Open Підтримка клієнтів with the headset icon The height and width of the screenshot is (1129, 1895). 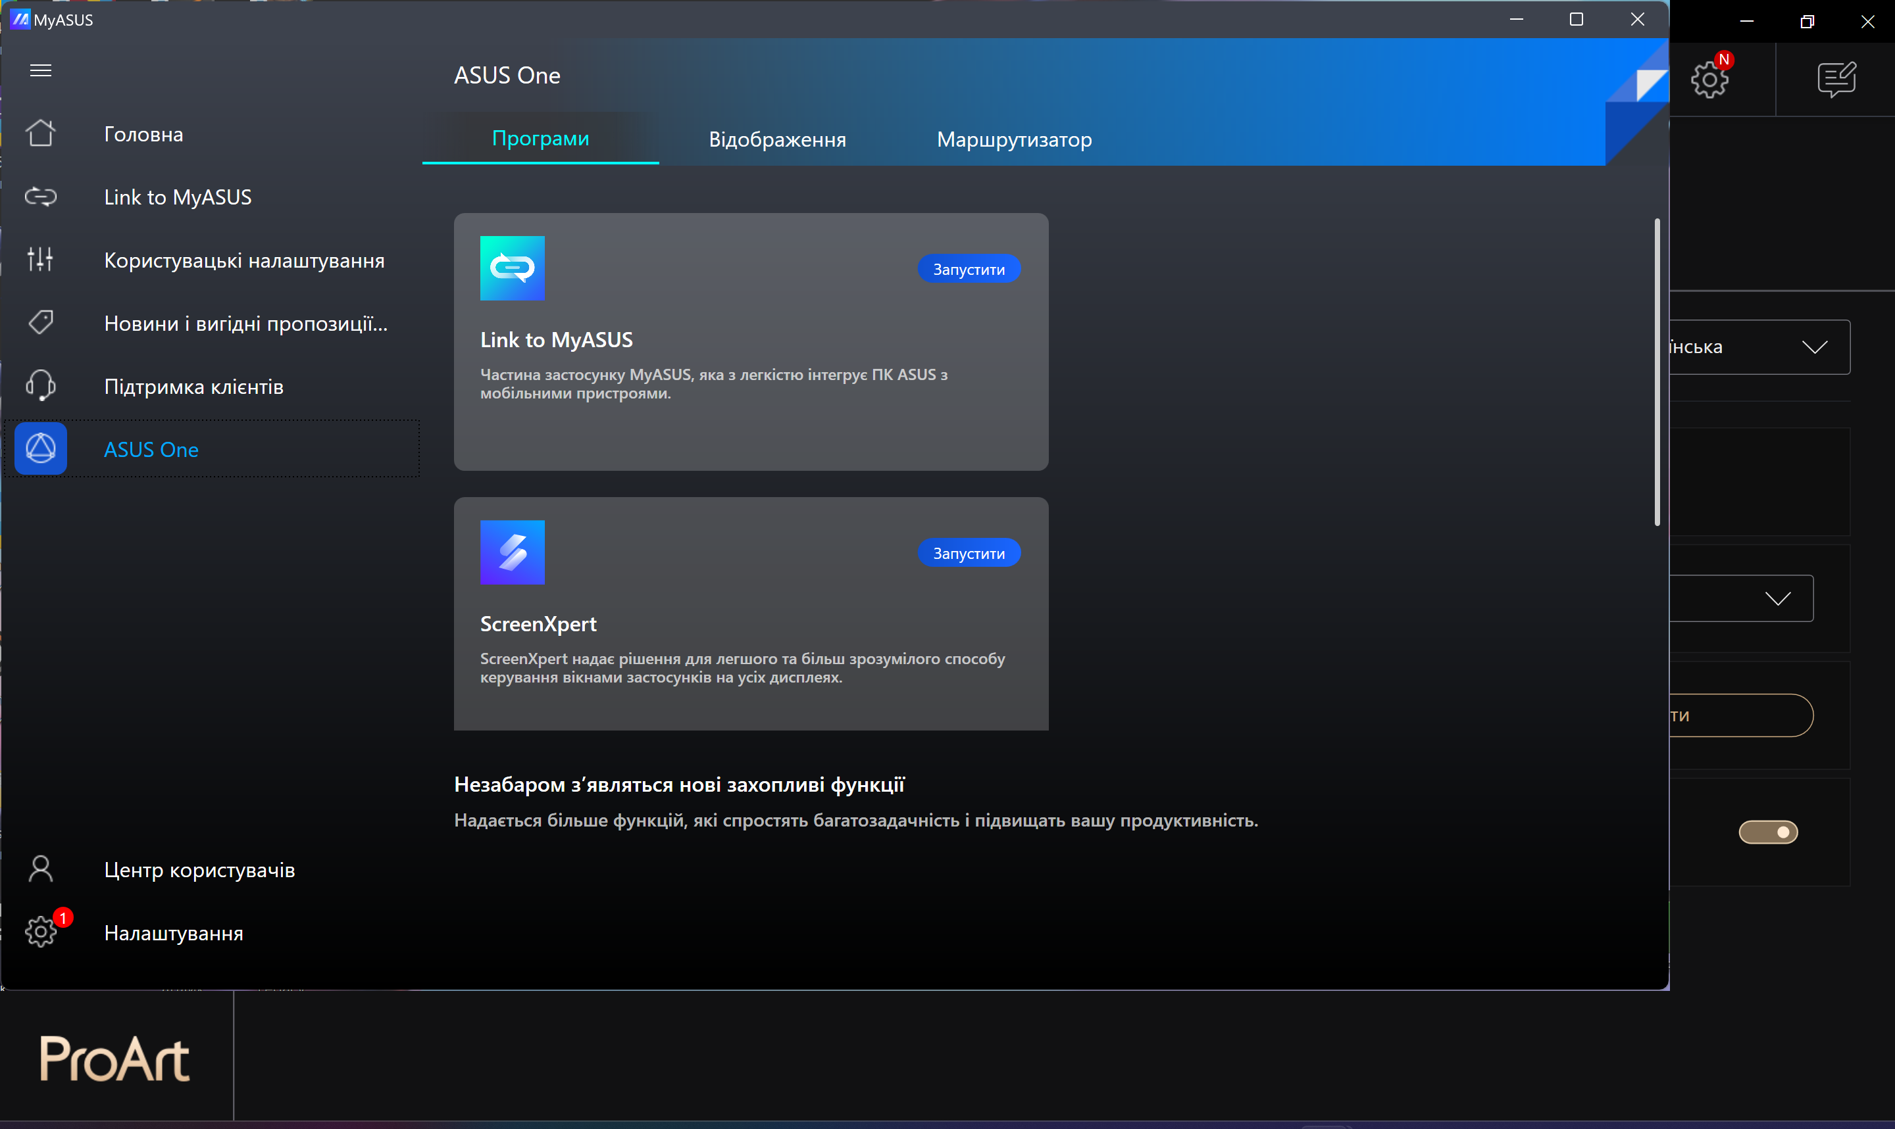tap(40, 385)
